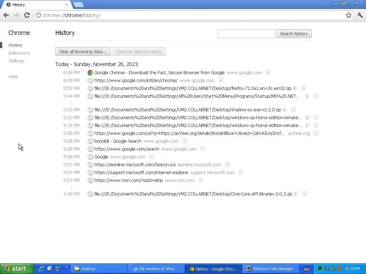Expand dropdown for bonzikill Google Search entry
Screen dimensions: 366x274
tap(185, 141)
